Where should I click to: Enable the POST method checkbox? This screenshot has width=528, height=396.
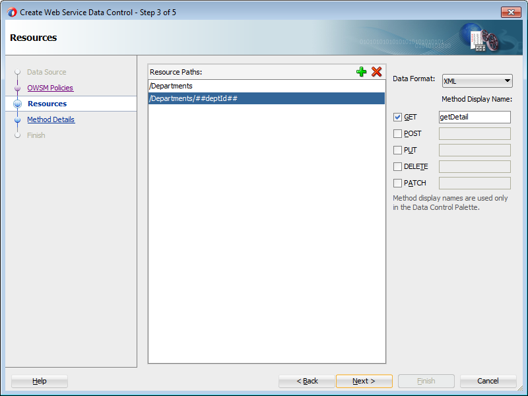coord(397,134)
